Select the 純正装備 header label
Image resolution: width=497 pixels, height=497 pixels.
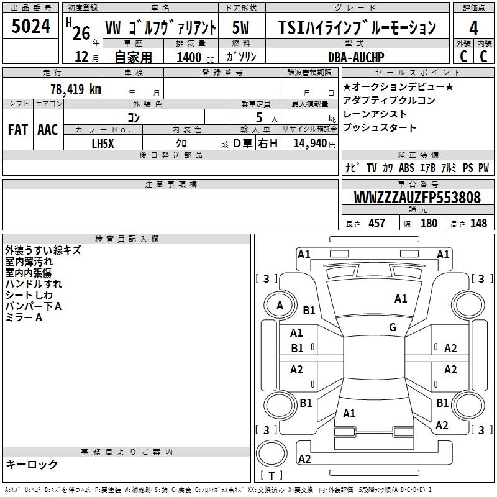click(x=417, y=155)
